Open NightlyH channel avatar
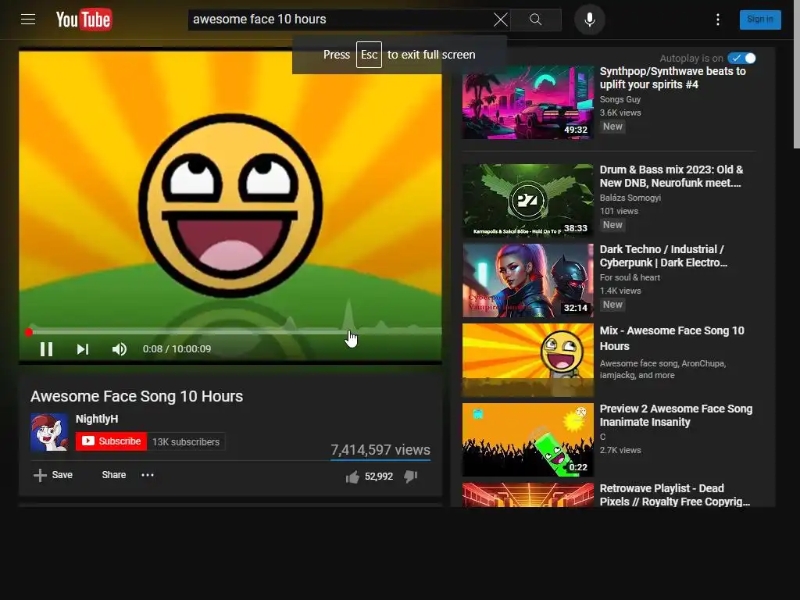The width and height of the screenshot is (800, 600). (49, 432)
